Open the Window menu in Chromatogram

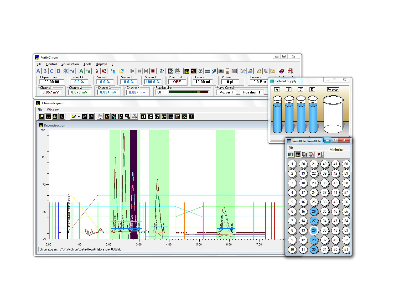click(53, 110)
